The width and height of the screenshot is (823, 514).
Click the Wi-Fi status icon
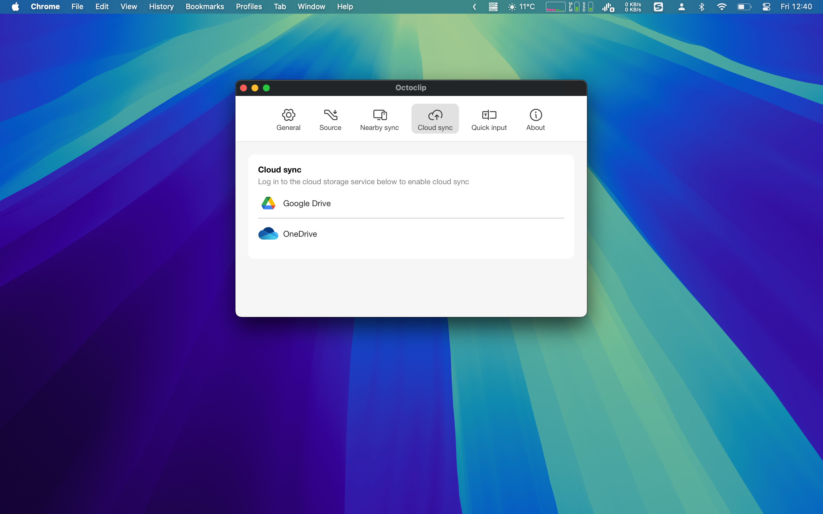tap(721, 7)
